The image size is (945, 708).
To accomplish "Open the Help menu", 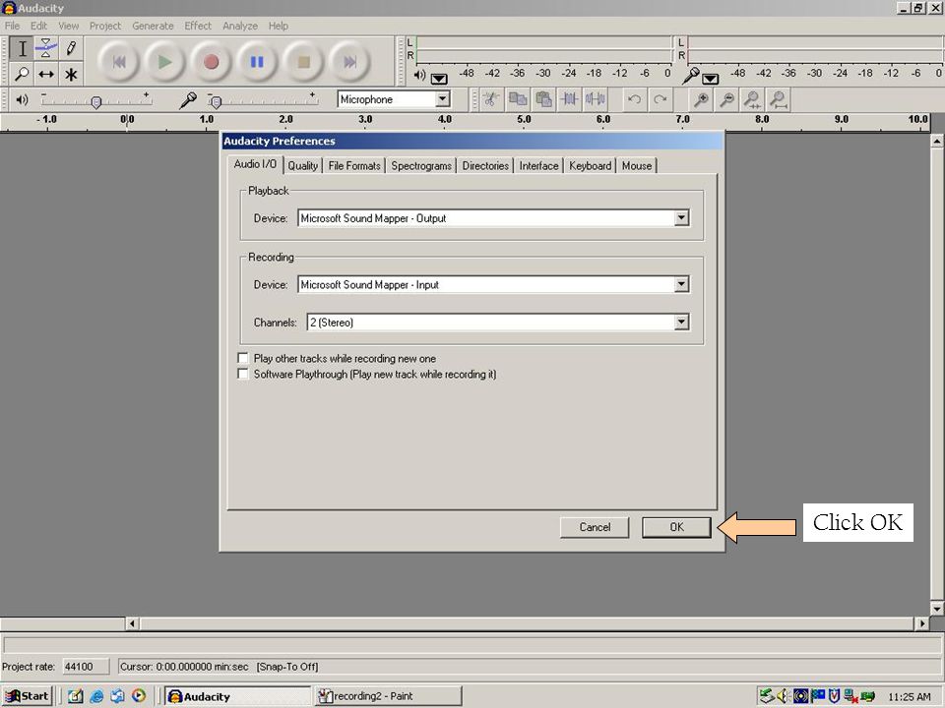I will [x=278, y=26].
